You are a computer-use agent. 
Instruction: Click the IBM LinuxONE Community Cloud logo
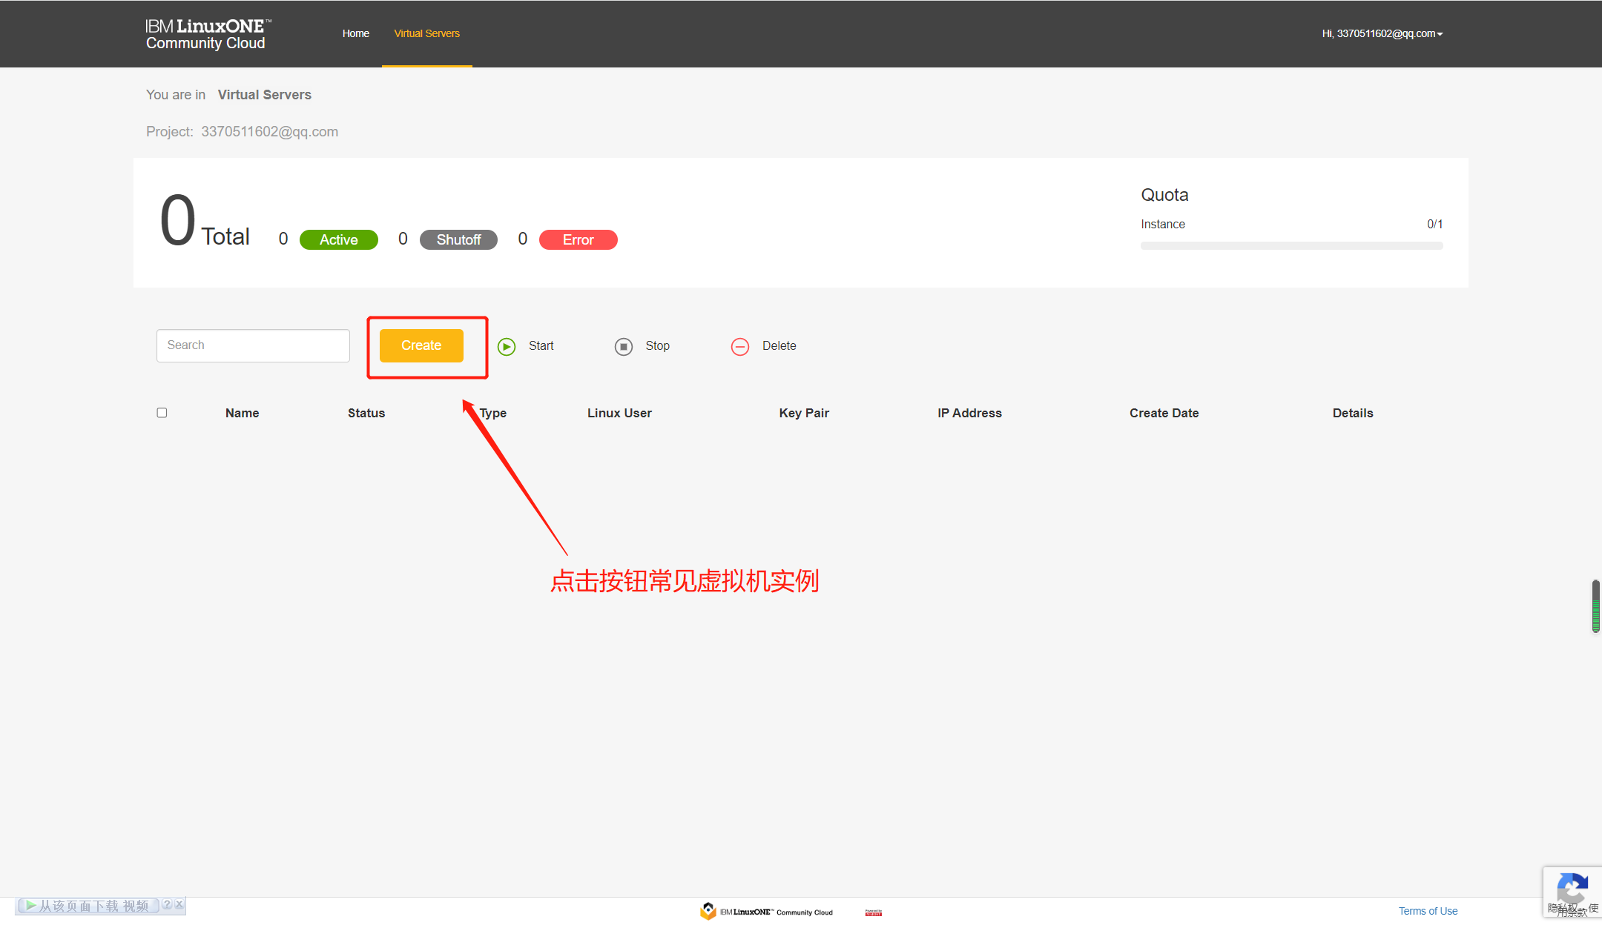(207, 34)
